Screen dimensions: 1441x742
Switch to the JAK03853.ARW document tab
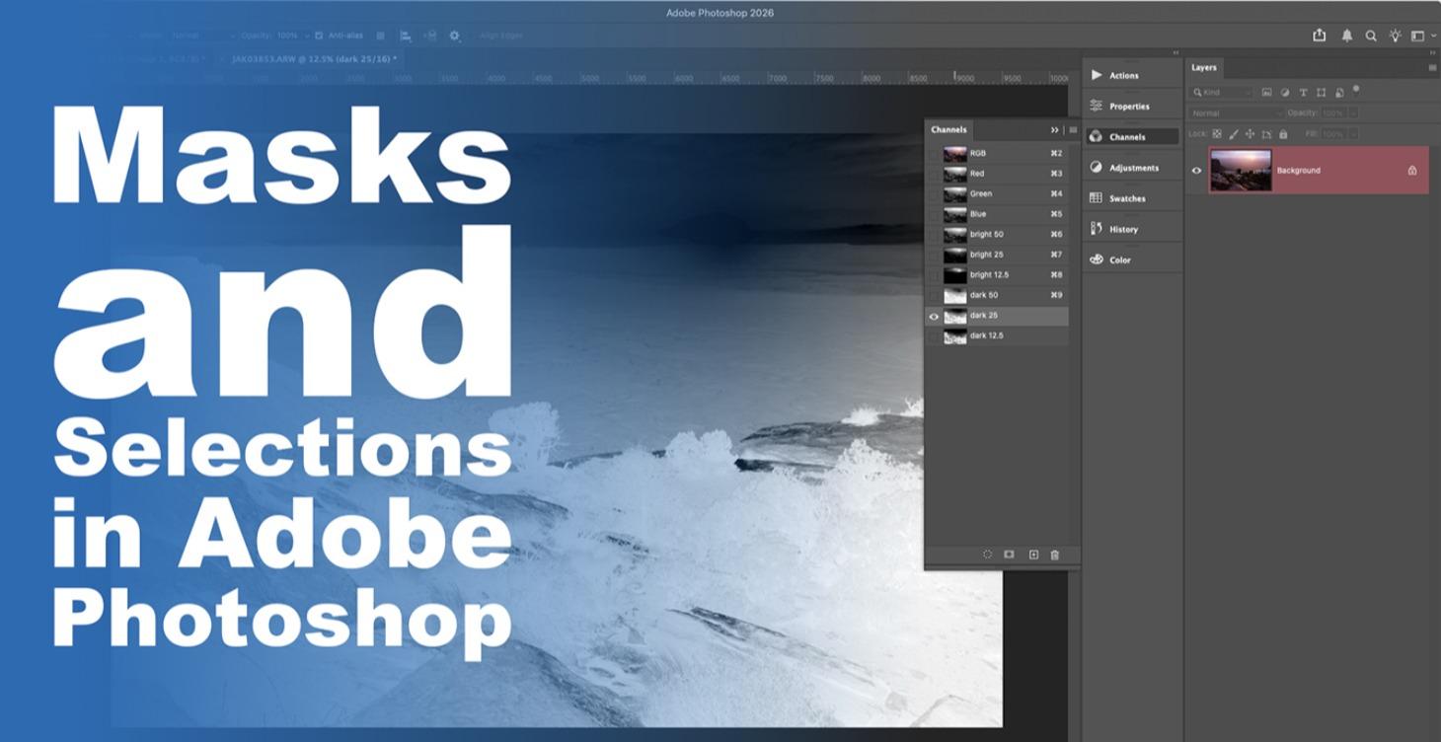(x=314, y=59)
